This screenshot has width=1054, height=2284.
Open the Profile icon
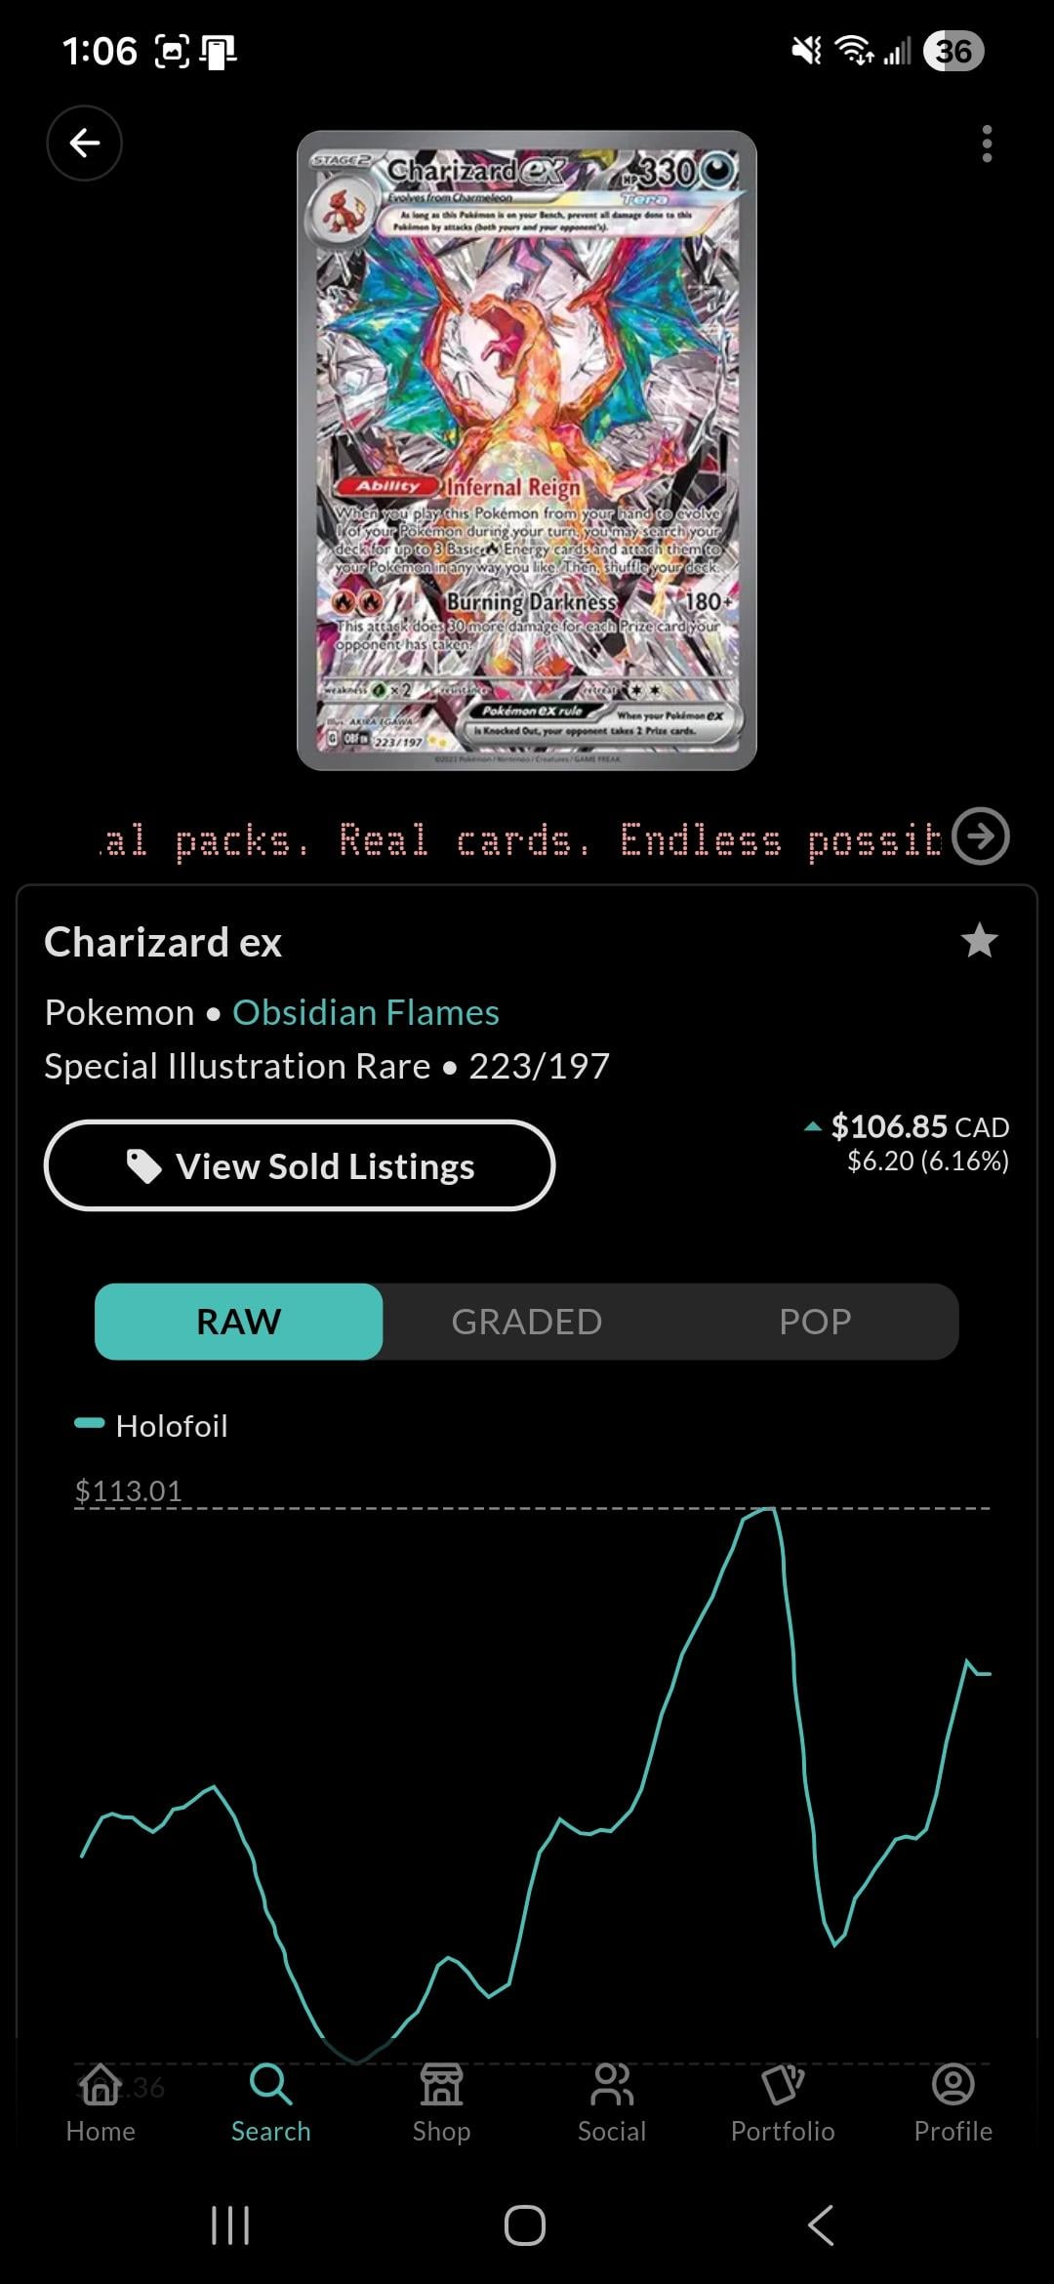[x=953, y=2085]
